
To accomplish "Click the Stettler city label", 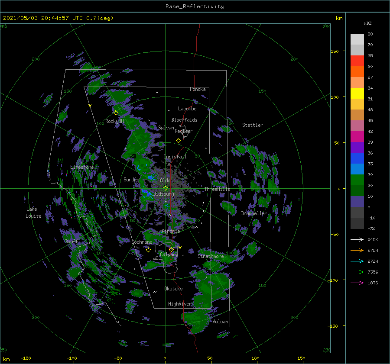I will pos(253,125).
